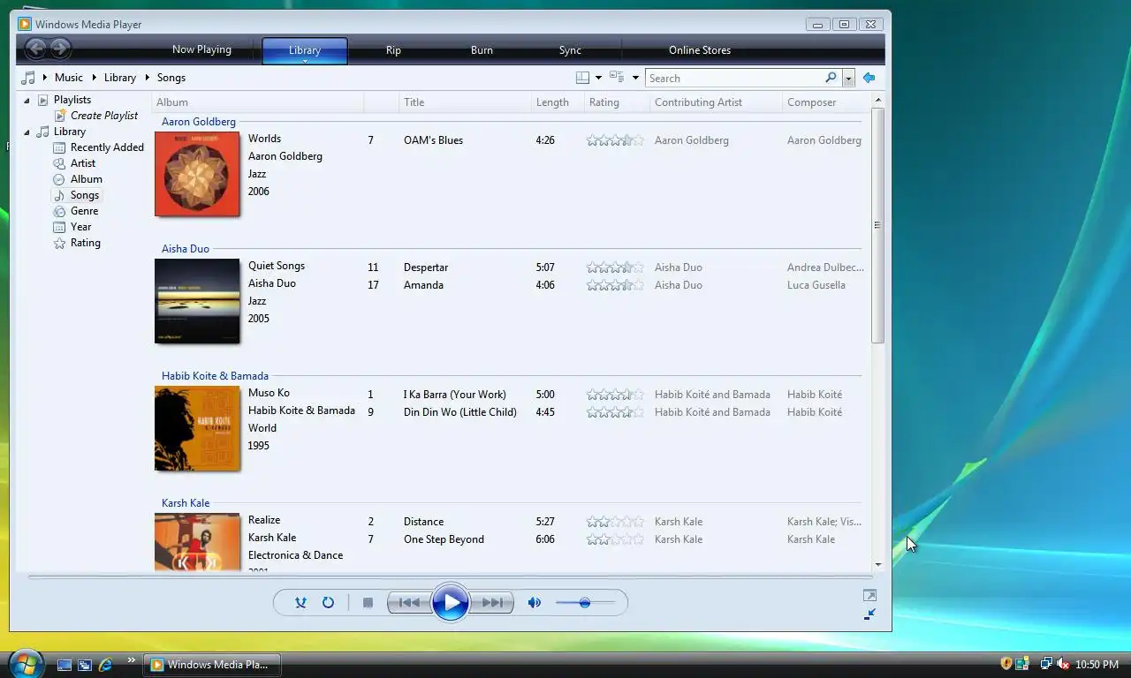The height and width of the screenshot is (678, 1131).
Task: Open the Layout options dropdown arrow
Action: point(598,78)
